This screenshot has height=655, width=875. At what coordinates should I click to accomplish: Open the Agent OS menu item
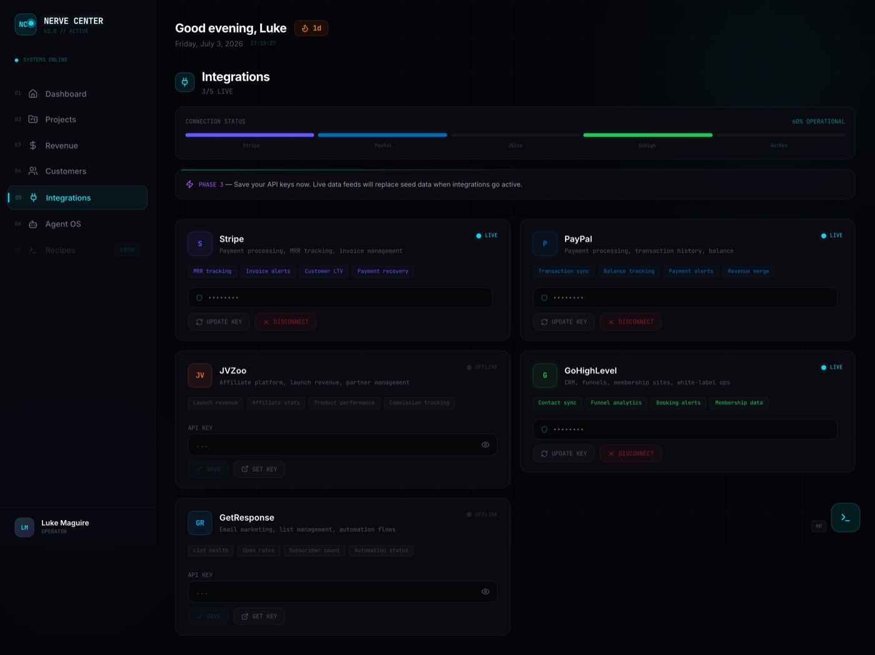coord(77,224)
